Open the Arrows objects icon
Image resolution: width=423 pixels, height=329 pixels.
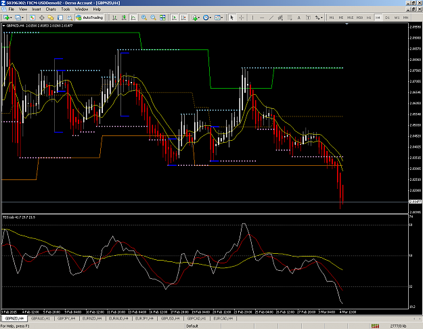tap(317, 18)
